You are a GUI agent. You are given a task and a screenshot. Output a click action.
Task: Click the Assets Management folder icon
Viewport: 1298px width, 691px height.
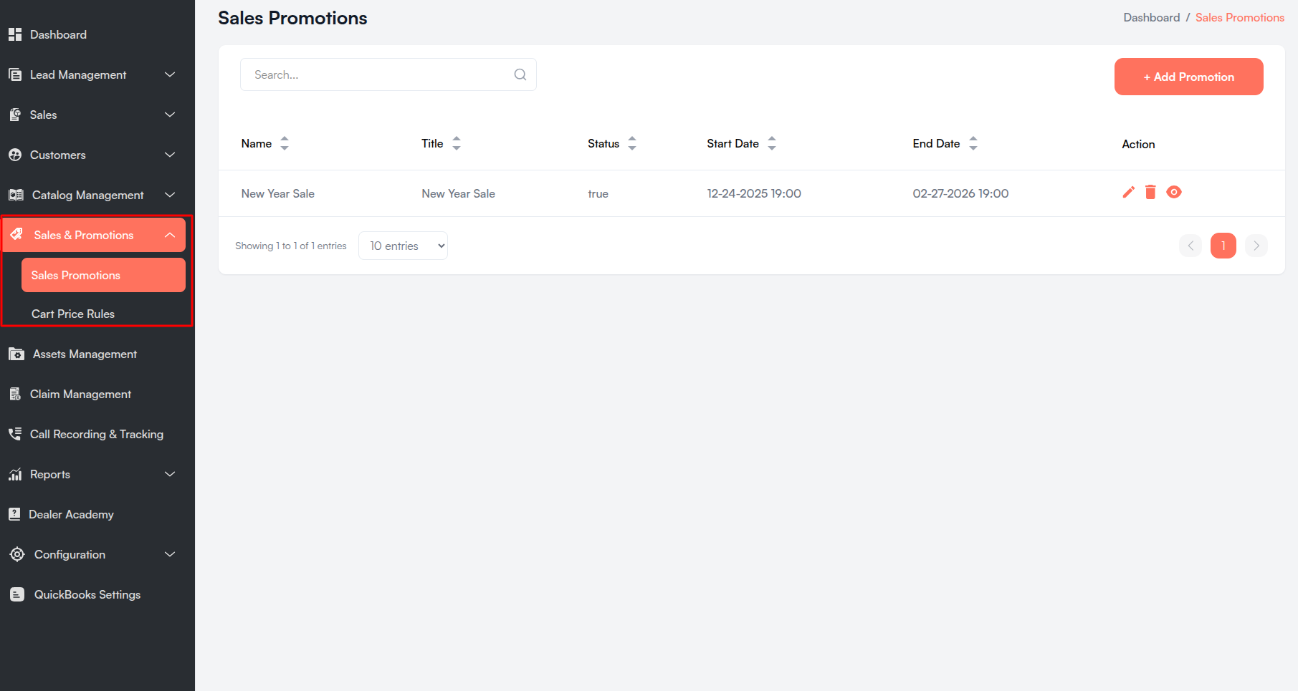(x=16, y=354)
